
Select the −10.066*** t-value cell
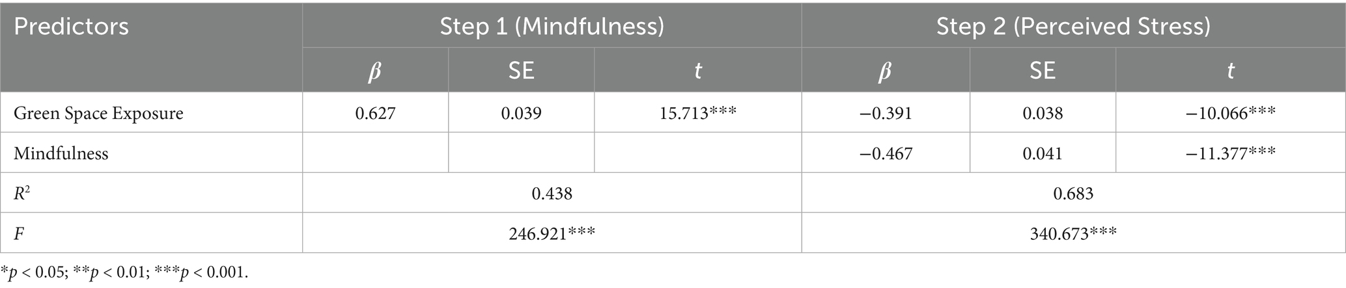click(1230, 113)
